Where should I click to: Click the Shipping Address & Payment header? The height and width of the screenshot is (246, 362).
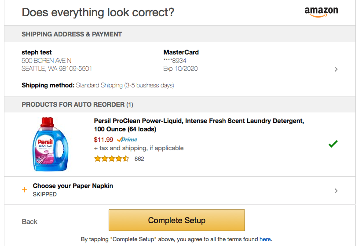[72, 34]
